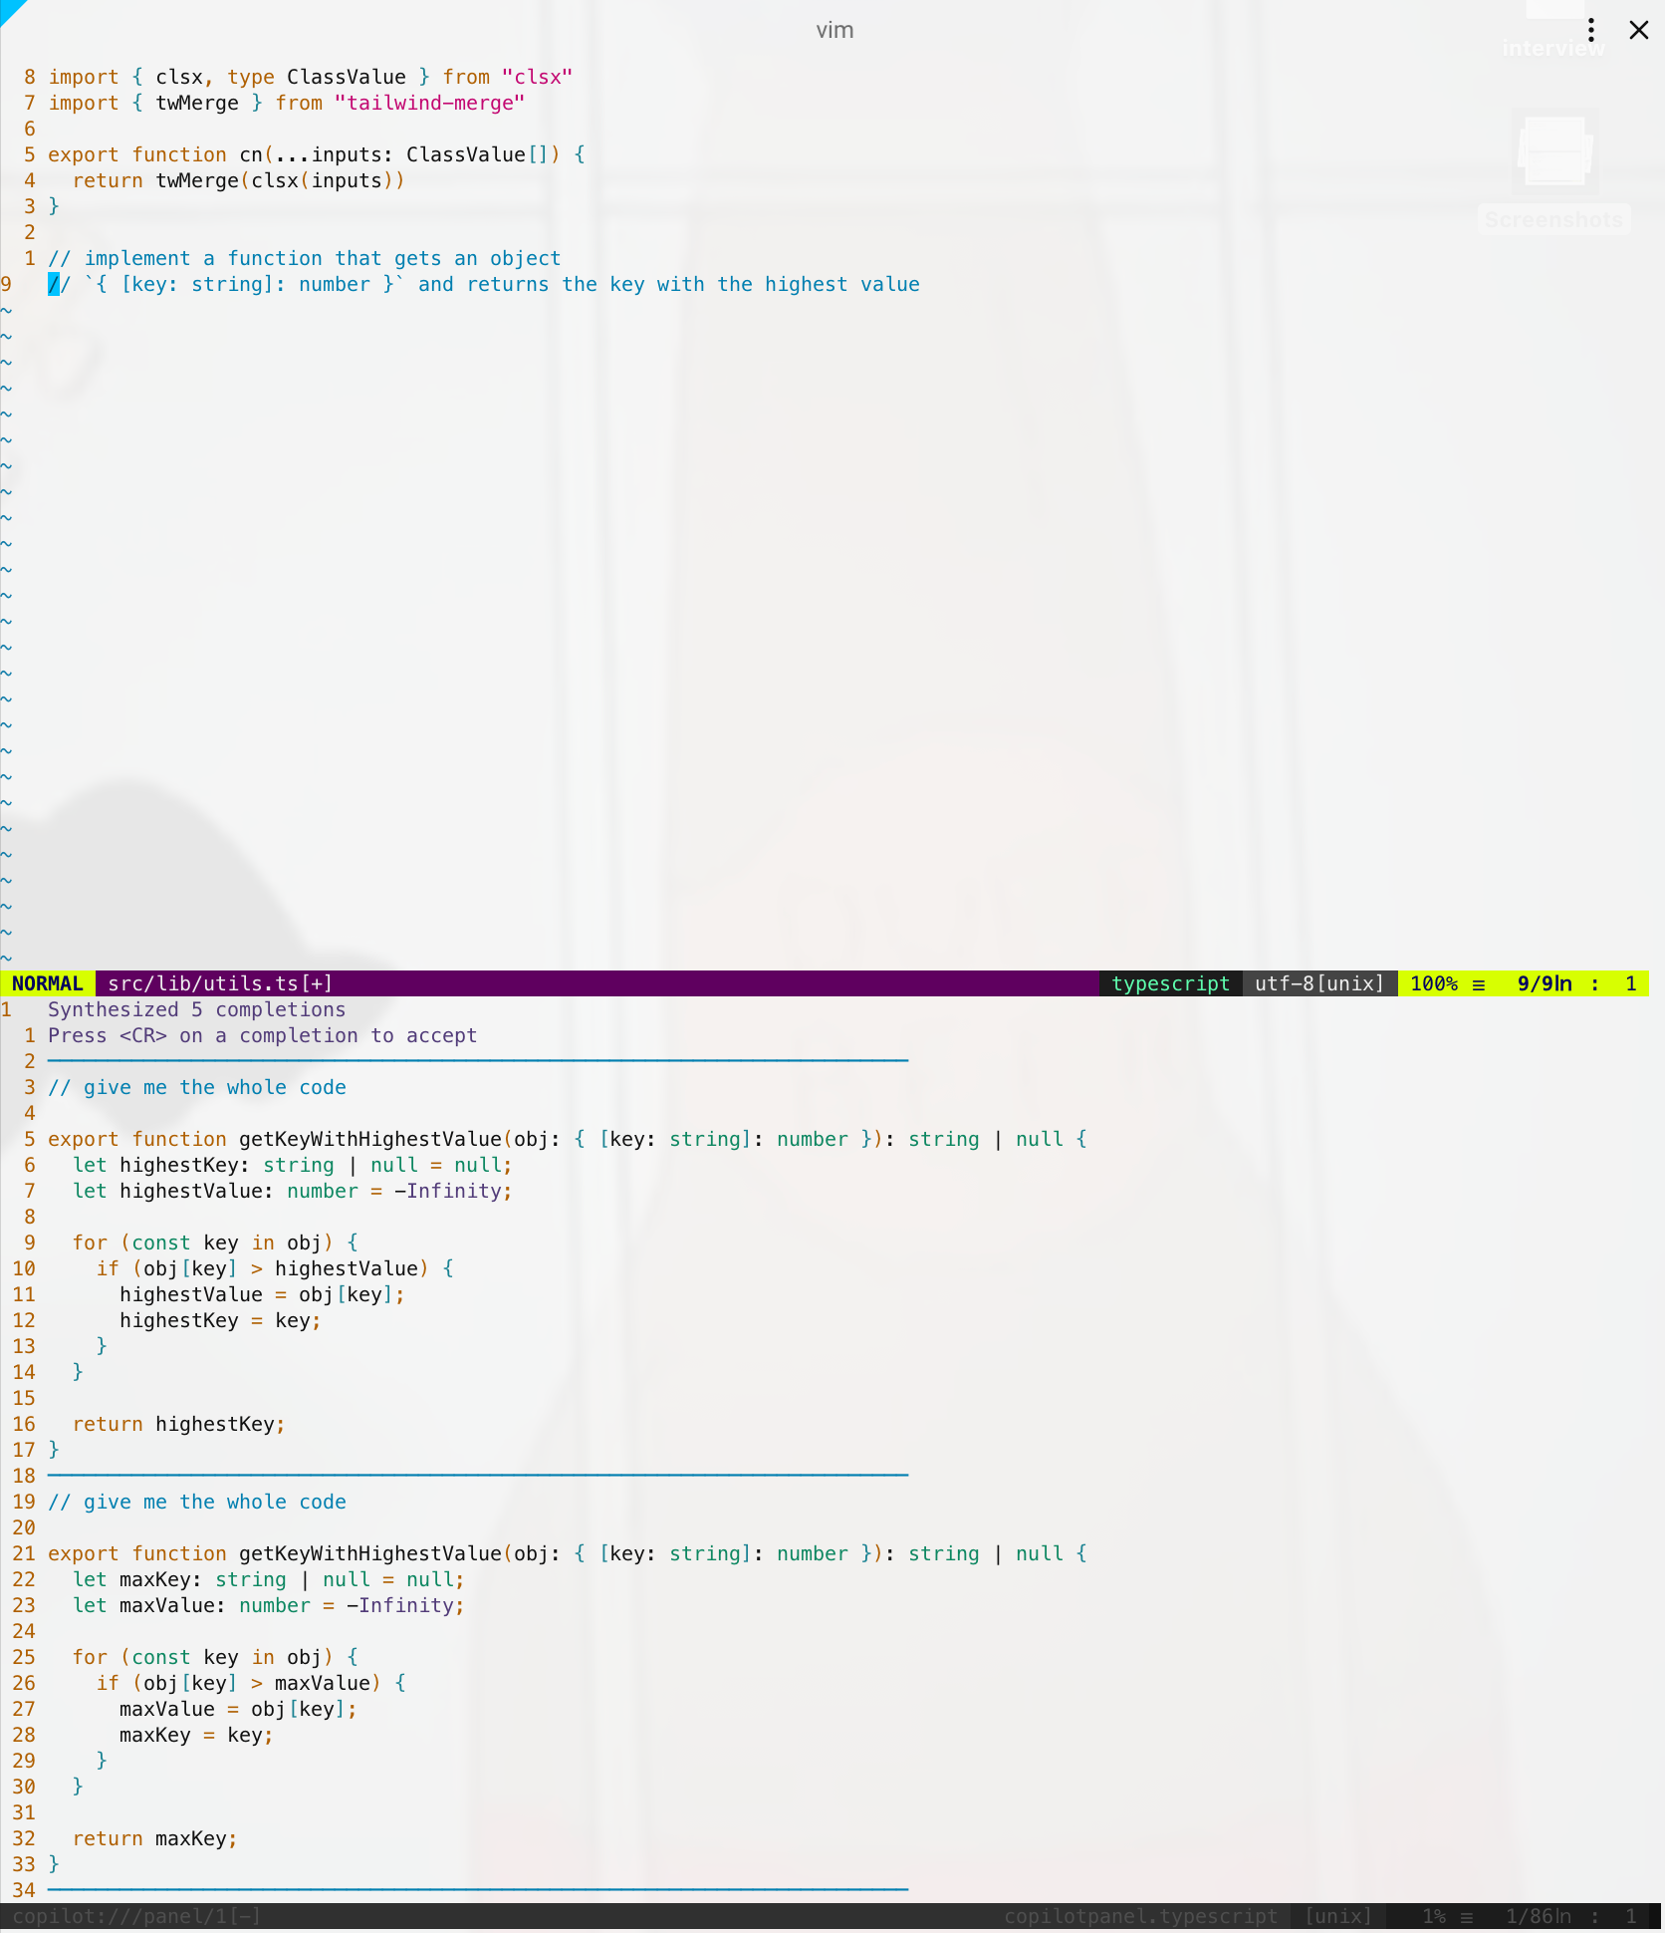
Task: Open the three-dot menu in title bar
Action: [1591, 30]
